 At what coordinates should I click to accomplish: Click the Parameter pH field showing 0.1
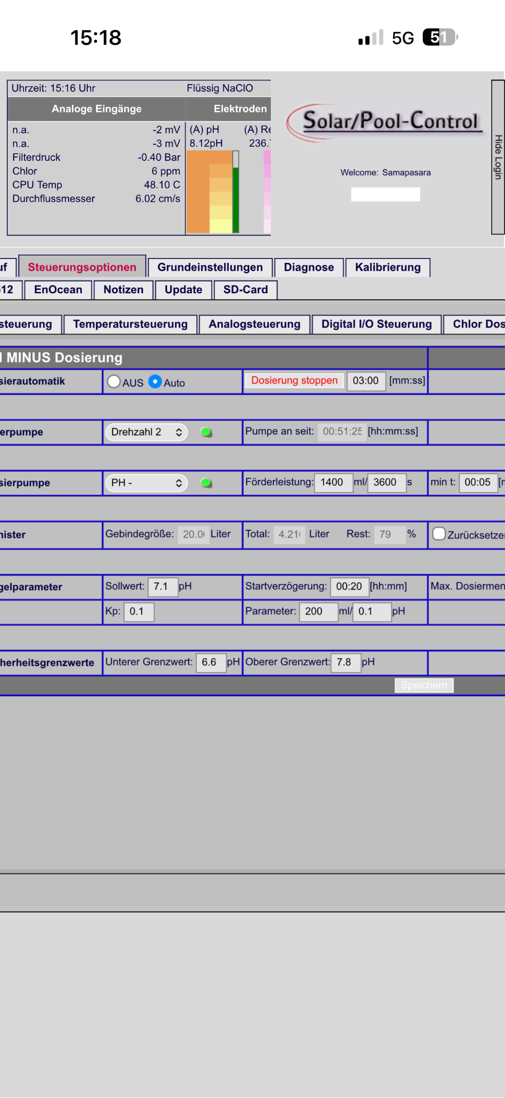(x=372, y=612)
